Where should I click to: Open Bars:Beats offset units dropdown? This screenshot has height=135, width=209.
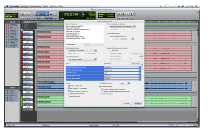(126, 39)
